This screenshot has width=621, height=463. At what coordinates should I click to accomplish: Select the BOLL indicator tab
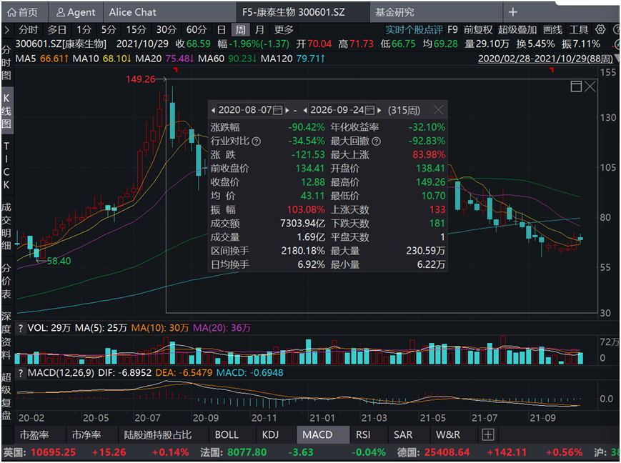tap(227, 434)
